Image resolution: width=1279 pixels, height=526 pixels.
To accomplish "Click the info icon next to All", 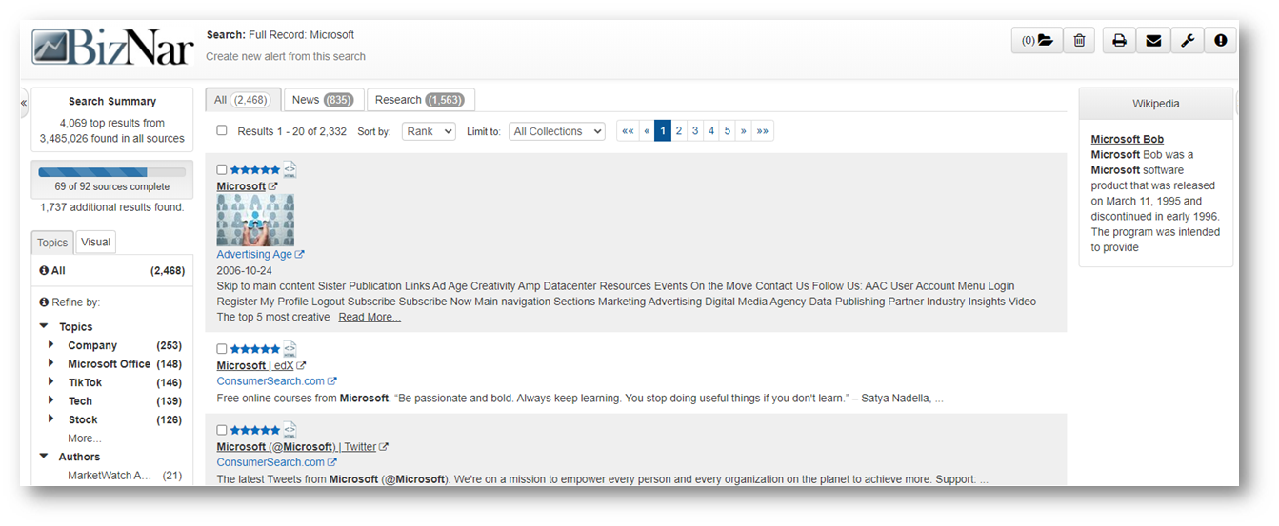I will coord(44,271).
